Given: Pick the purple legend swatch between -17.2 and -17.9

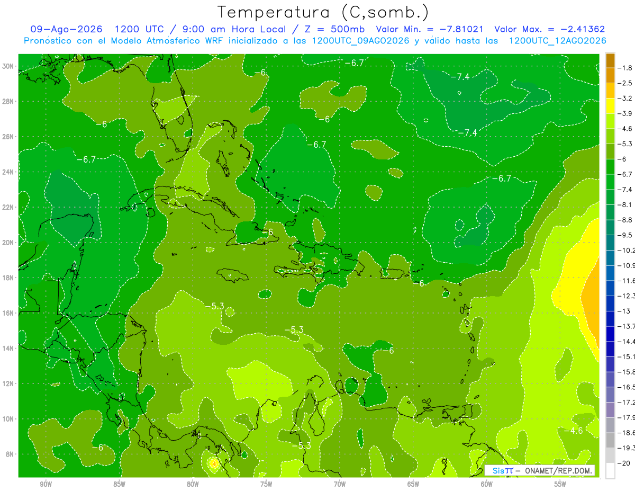Looking at the screenshot, I should point(610,409).
